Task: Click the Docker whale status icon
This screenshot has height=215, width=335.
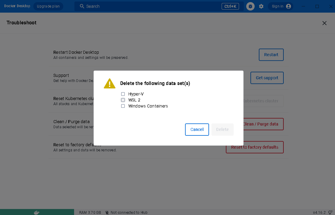Action: point(37,212)
